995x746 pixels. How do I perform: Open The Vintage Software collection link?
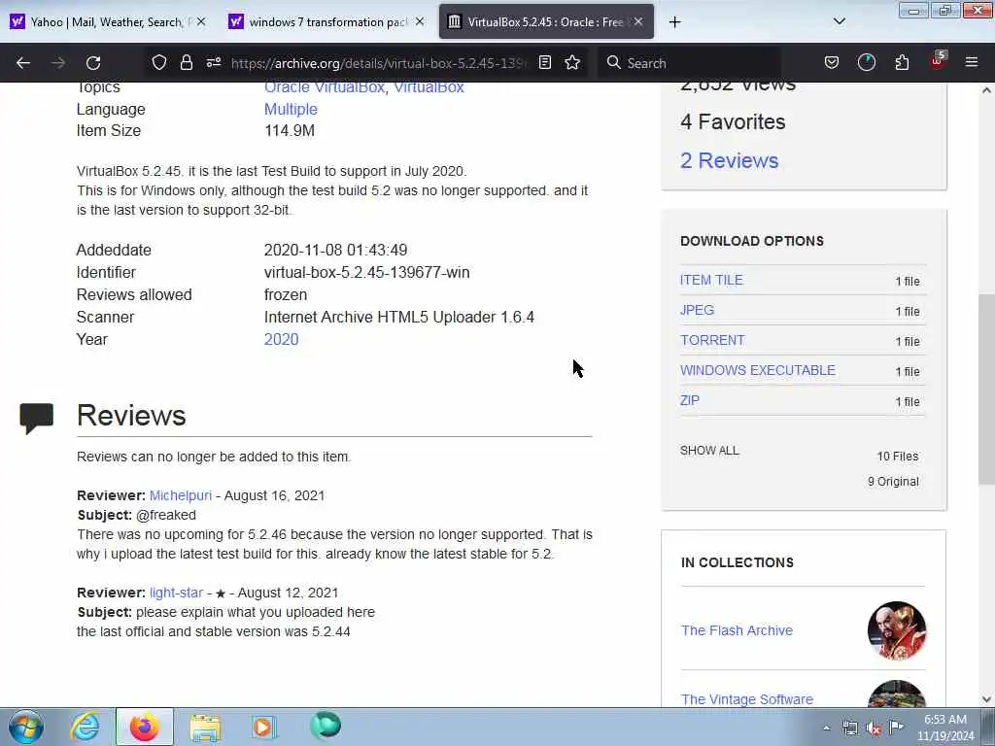tap(747, 699)
